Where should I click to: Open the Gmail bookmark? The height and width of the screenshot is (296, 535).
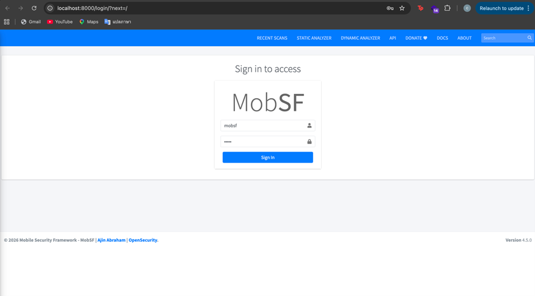pyautogui.click(x=31, y=22)
